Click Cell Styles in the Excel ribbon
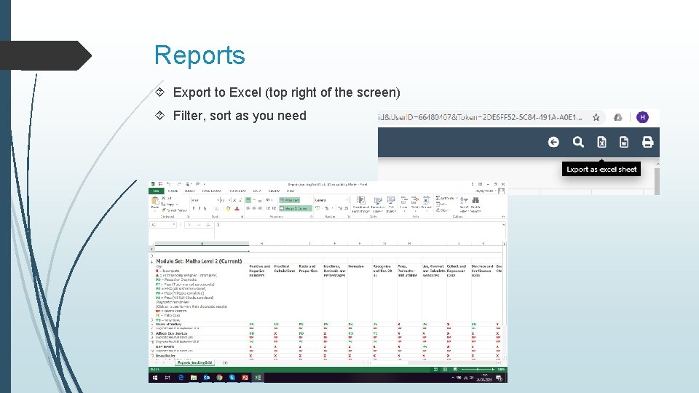This screenshot has height=393, width=699. point(391,205)
